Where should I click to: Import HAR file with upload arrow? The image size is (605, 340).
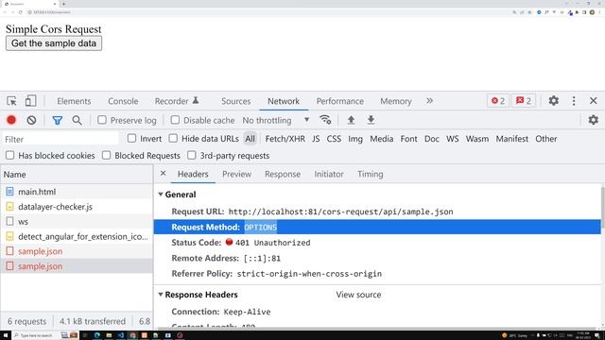pos(351,120)
